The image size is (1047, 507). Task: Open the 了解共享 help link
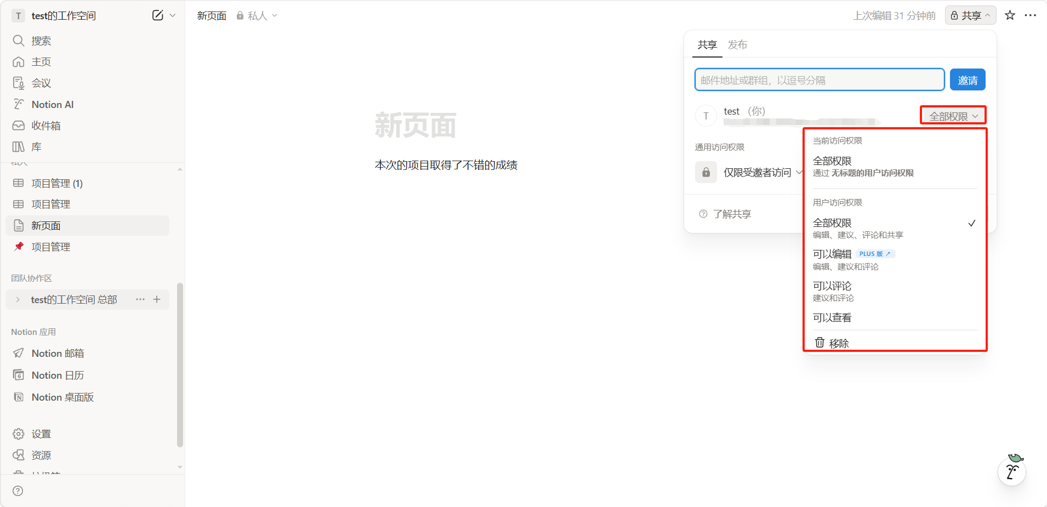(731, 214)
